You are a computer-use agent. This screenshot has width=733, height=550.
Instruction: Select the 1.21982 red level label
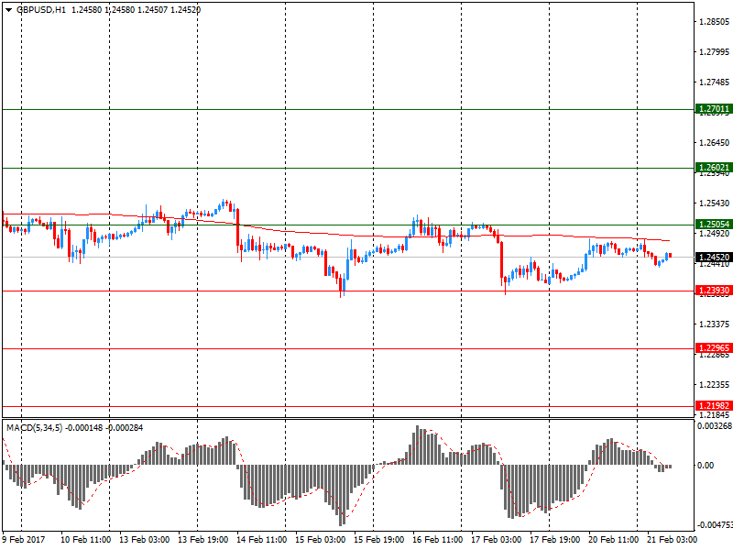(x=714, y=406)
